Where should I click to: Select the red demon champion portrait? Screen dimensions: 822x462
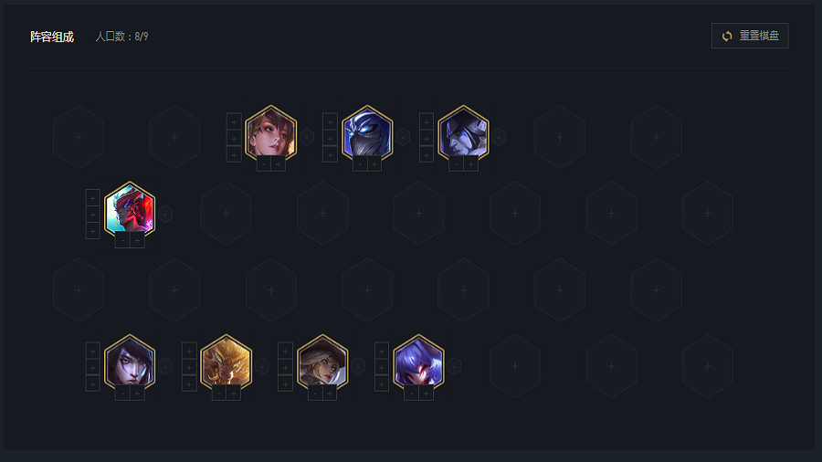[130, 209]
